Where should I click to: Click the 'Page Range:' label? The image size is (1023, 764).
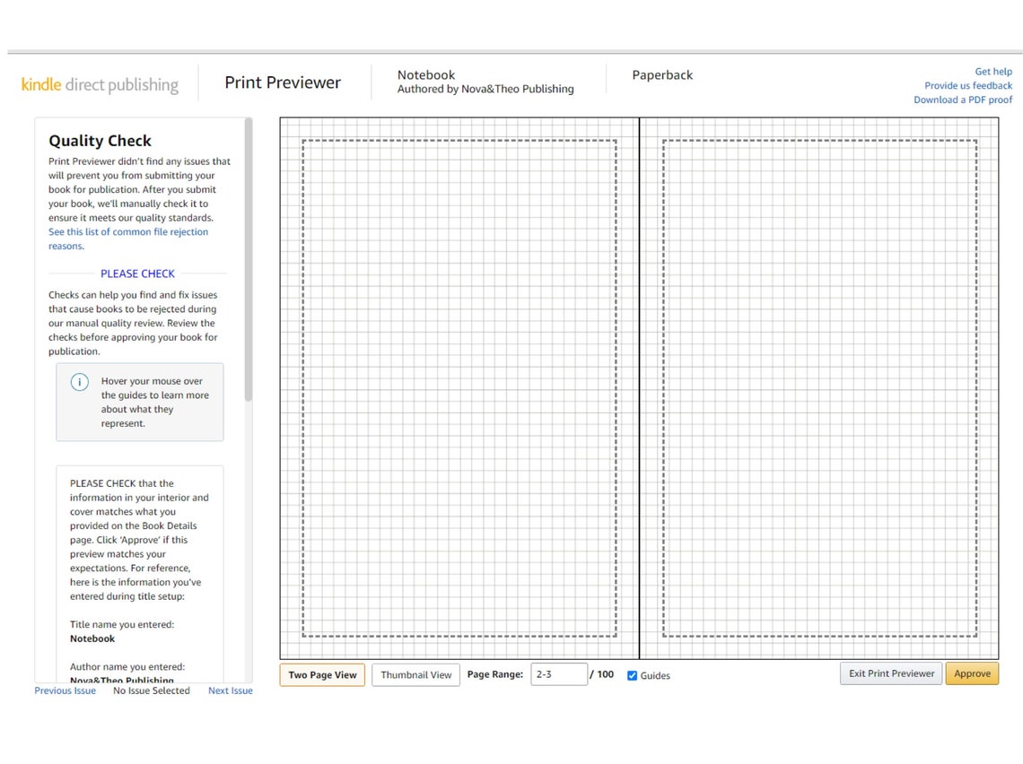click(x=495, y=674)
